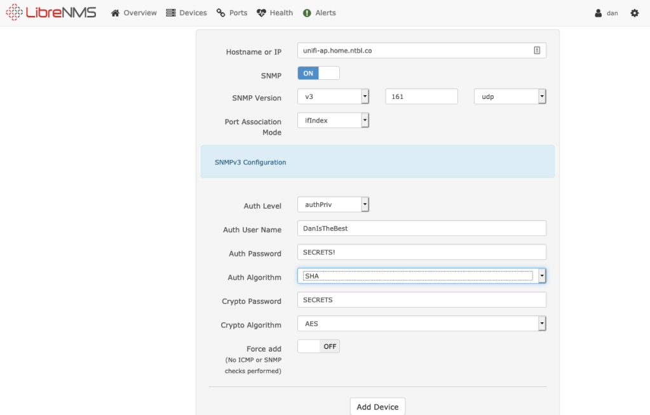Click the Devices server icon
Viewport: 650px width, 415px height.
pyautogui.click(x=170, y=13)
